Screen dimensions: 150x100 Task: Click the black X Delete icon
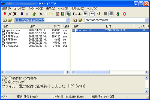tap(41, 14)
